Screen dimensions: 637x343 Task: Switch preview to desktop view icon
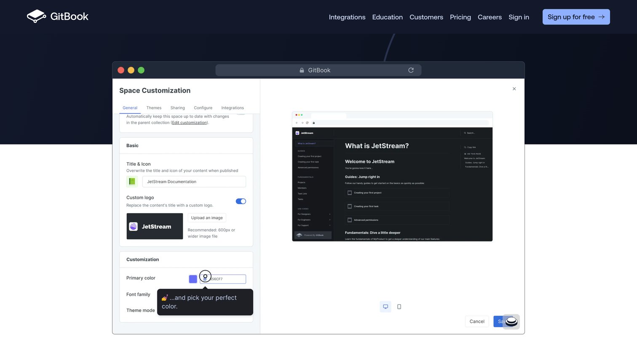point(385,307)
